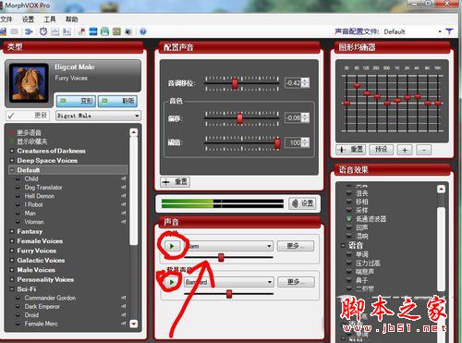
Task: Click the 更新 update button
Action: point(29,116)
